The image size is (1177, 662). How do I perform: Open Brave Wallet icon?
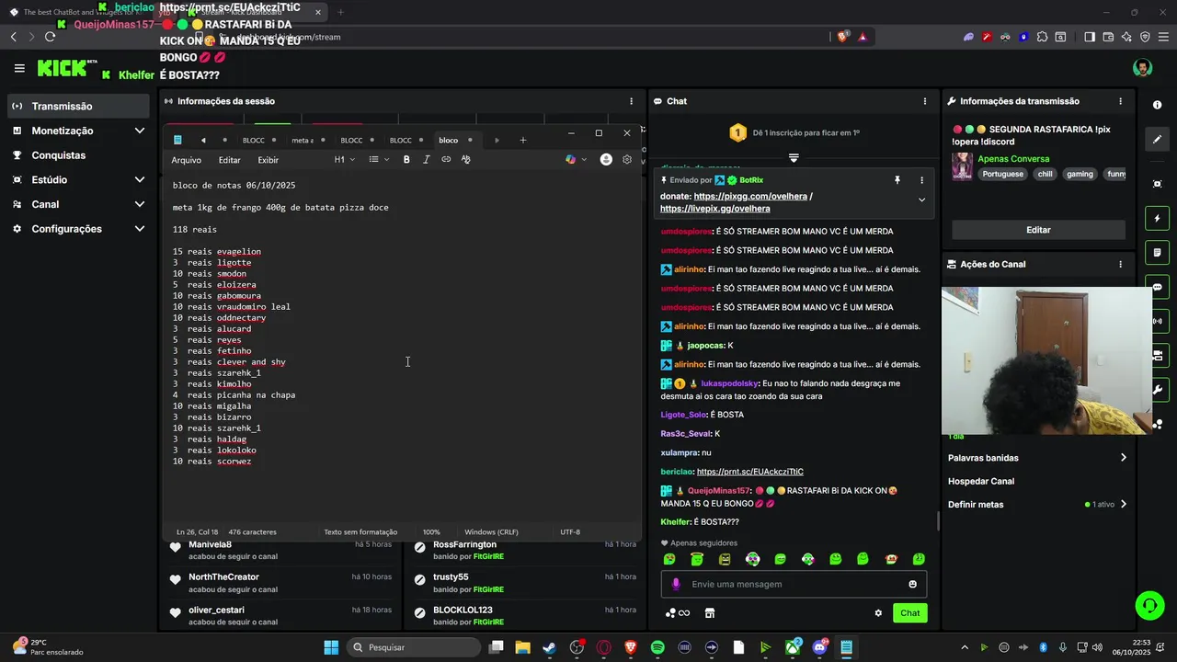click(x=1108, y=37)
